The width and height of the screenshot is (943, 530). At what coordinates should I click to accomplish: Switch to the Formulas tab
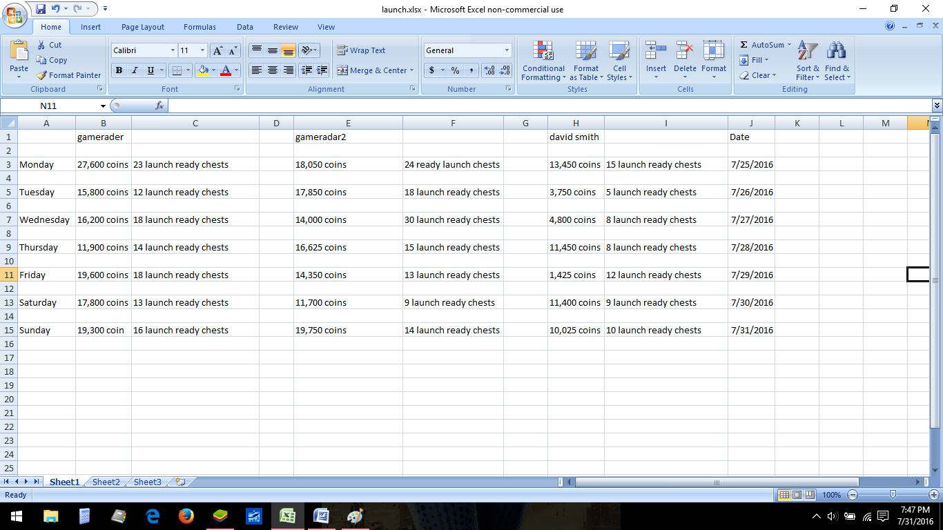point(200,27)
